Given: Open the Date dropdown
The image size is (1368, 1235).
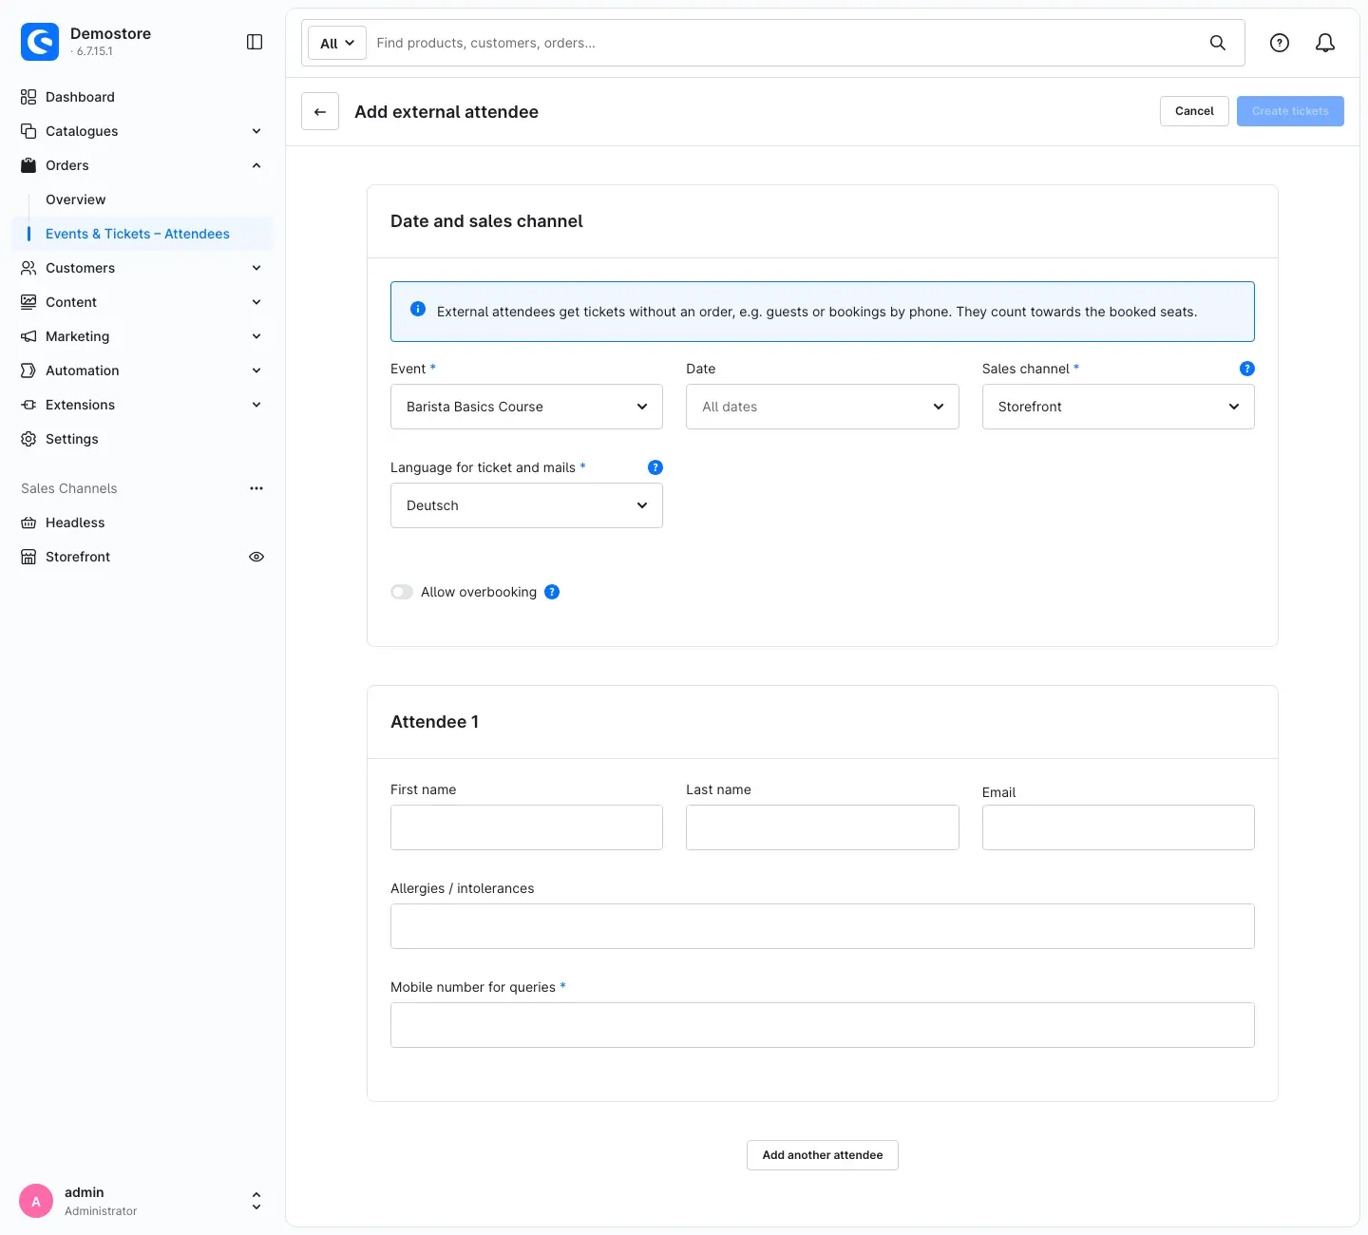Looking at the screenshot, I should point(823,407).
